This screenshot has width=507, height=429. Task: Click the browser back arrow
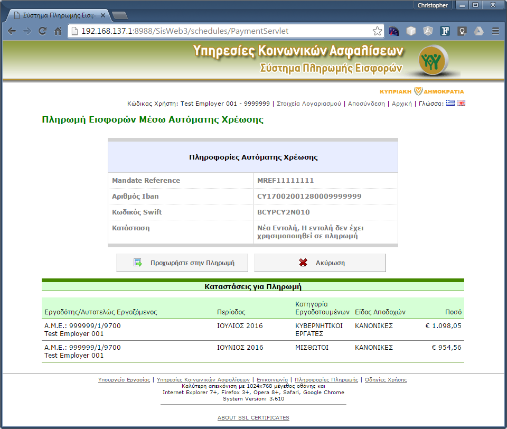(12, 31)
